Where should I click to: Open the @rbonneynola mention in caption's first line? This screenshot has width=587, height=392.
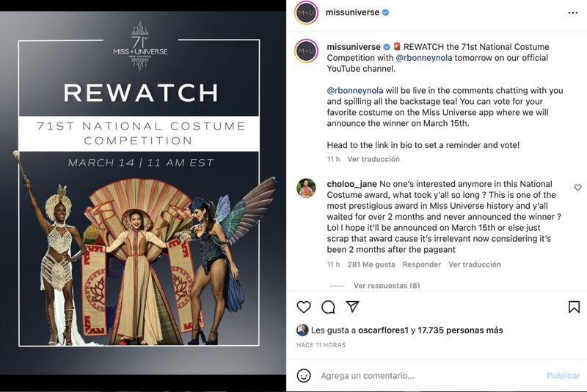click(x=424, y=58)
